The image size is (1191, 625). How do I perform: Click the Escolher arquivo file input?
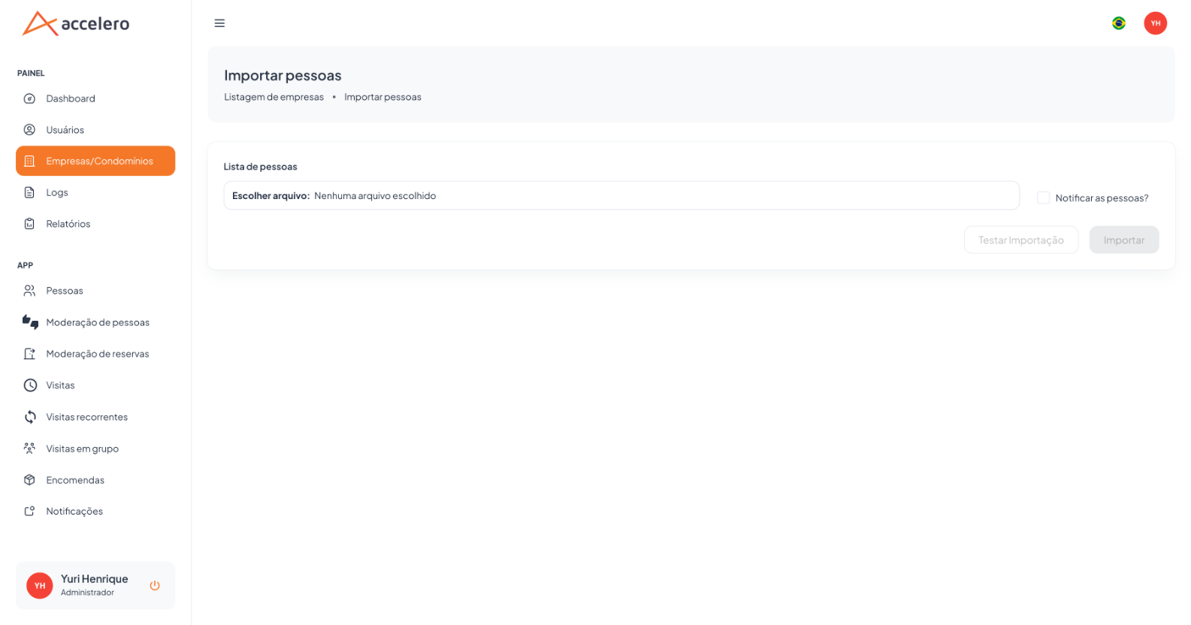[x=621, y=195]
